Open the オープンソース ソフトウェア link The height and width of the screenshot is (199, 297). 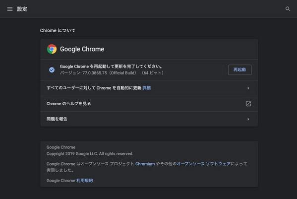[x=204, y=164]
